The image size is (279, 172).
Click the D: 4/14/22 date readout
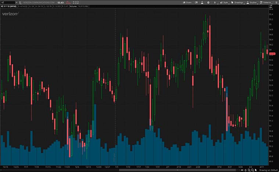(22, 6)
